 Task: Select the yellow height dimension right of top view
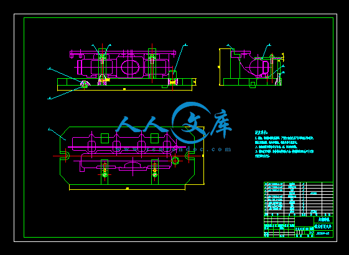pyautogui.click(x=203, y=156)
